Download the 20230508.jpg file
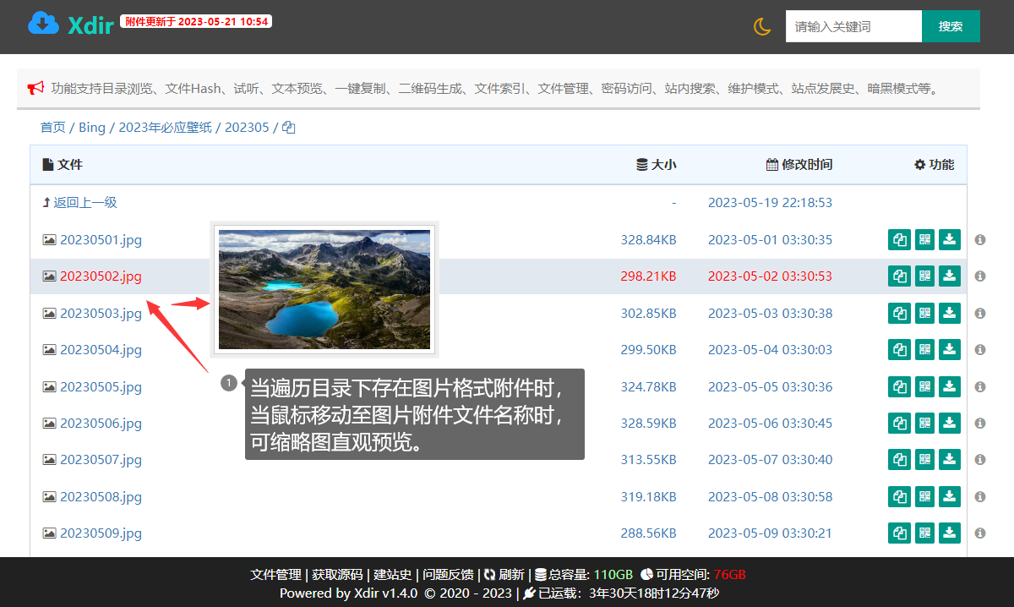Image resolution: width=1014 pixels, height=607 pixels. pyautogui.click(x=950, y=496)
